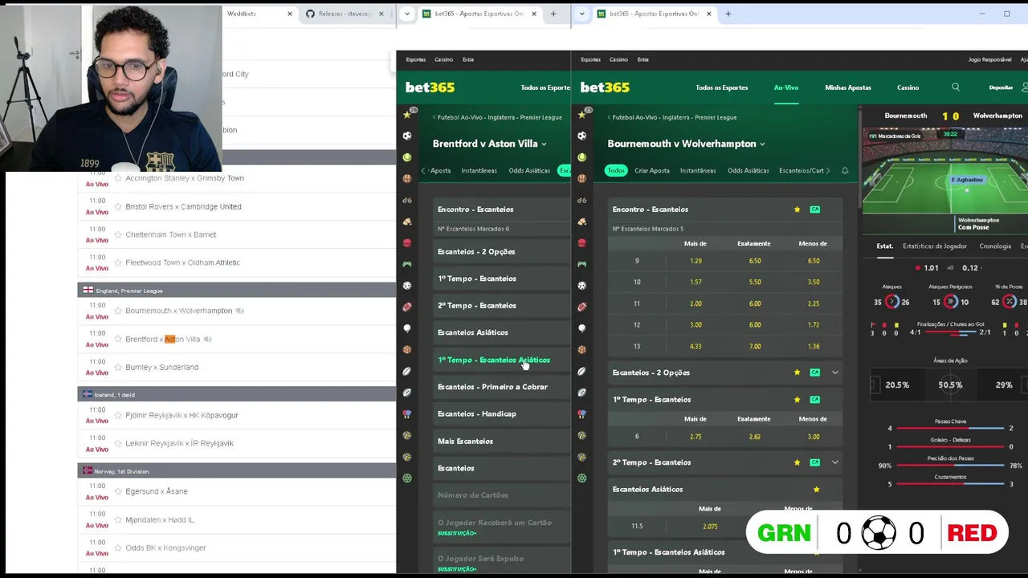Click Brentford x Aston Villa match row
This screenshot has width=1028, height=578.
237,339
